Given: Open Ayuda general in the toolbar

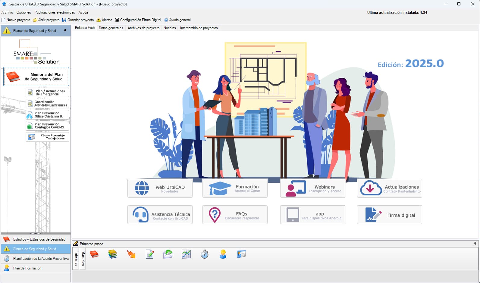Looking at the screenshot, I should pos(177,20).
